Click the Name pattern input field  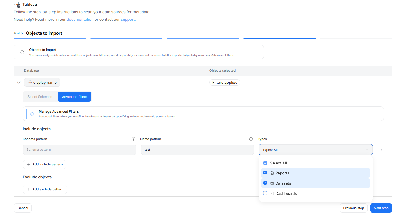tap(197, 150)
